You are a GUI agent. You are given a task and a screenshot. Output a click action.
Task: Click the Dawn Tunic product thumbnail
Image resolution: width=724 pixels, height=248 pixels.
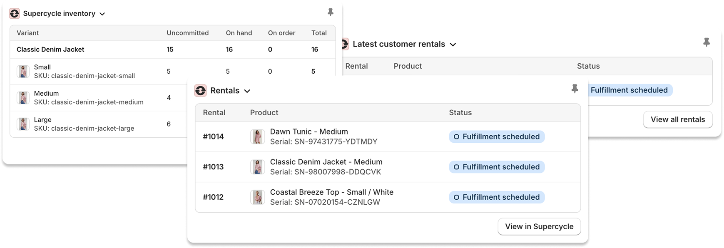point(257,136)
